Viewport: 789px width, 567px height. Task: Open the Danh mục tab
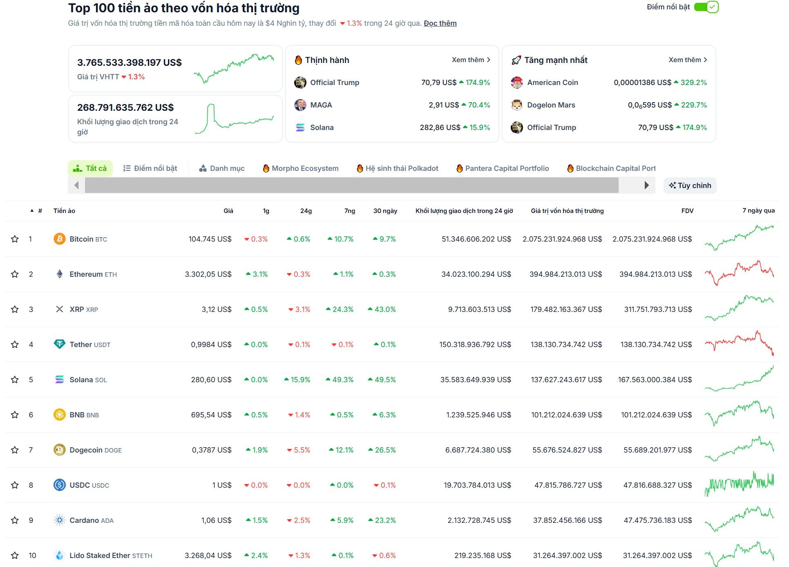[x=222, y=168]
